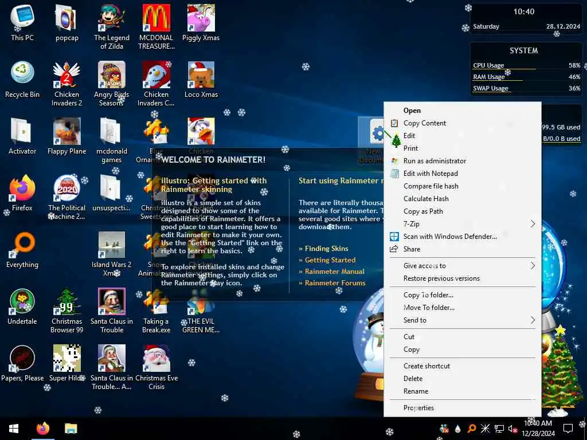Choose Copy as Path
Viewport: 587px width, 440px height.
click(463, 211)
